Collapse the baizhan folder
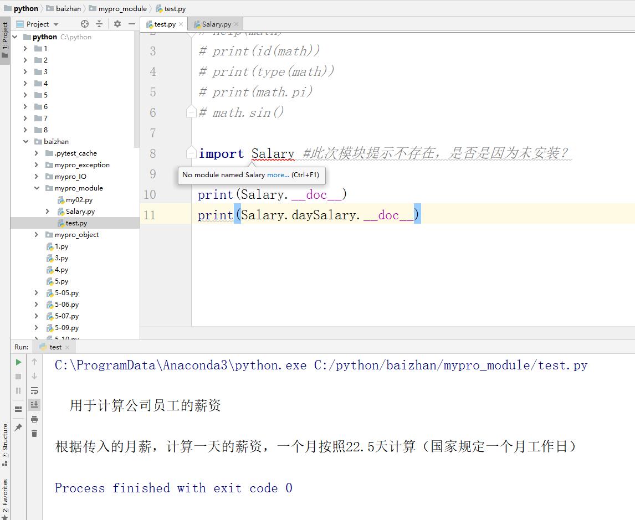 pyautogui.click(x=25, y=142)
